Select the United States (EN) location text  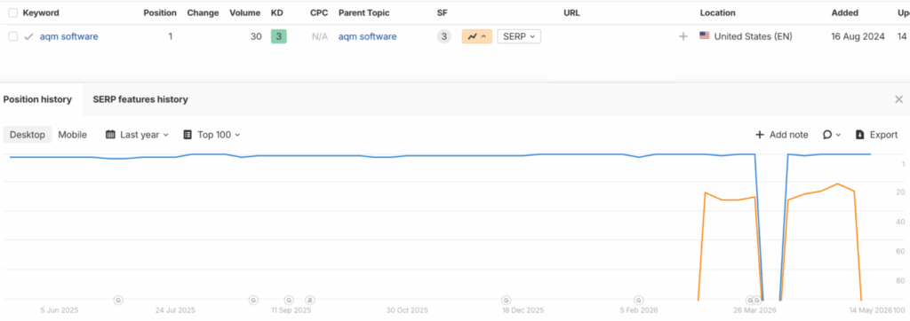pyautogui.click(x=753, y=36)
